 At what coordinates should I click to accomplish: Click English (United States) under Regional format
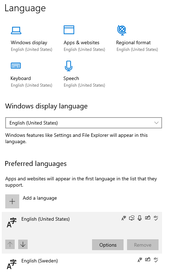137,49
